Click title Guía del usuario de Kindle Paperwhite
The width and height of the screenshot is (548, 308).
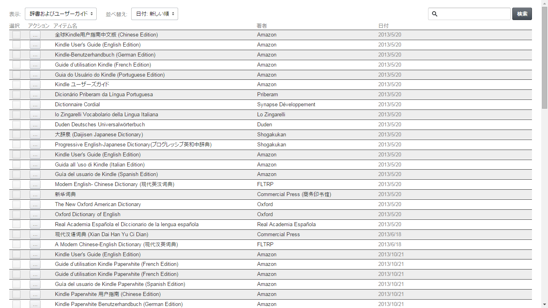120,284
